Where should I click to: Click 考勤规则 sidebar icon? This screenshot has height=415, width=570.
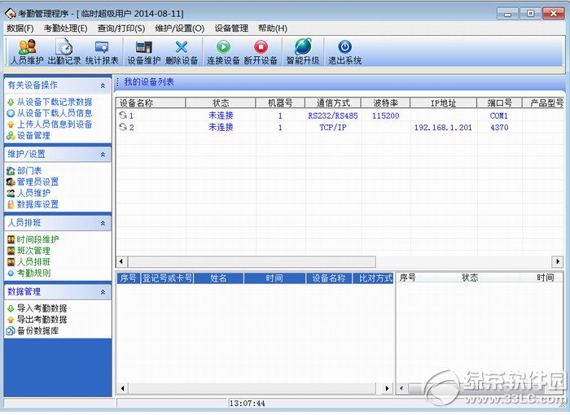coord(11,273)
